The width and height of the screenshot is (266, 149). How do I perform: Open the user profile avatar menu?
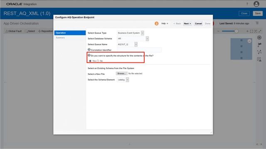(x=256, y=4)
